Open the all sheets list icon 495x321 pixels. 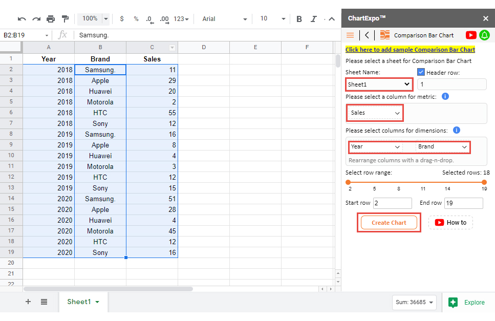(44, 302)
